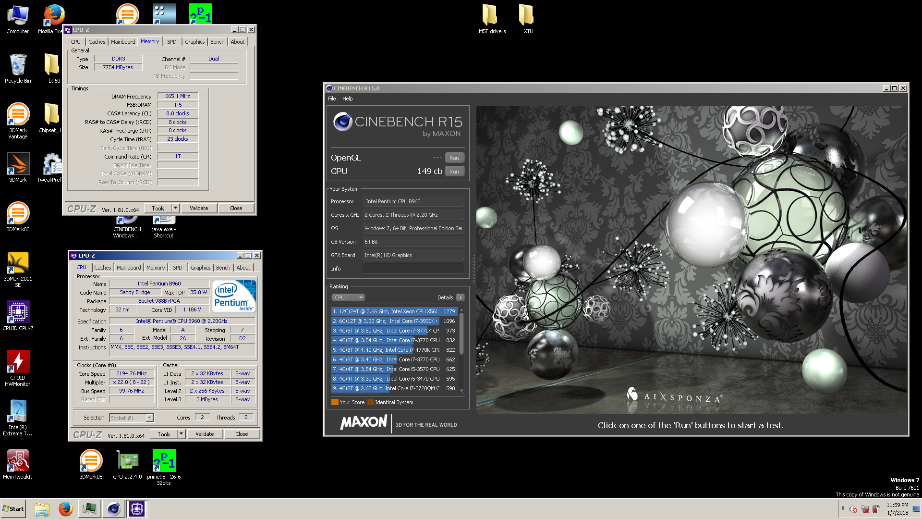Open the CPU ranking type dropdown in Cinebench
The width and height of the screenshot is (922, 519).
click(348, 297)
